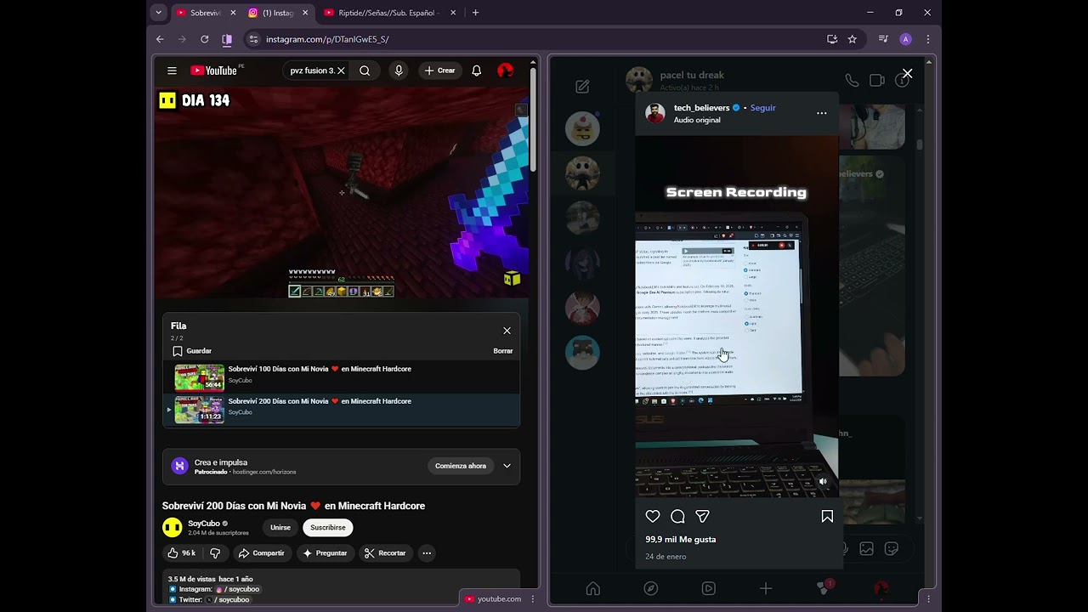Bookmark this page with the star icon
Screen dimensions: 1088x612
point(852,39)
